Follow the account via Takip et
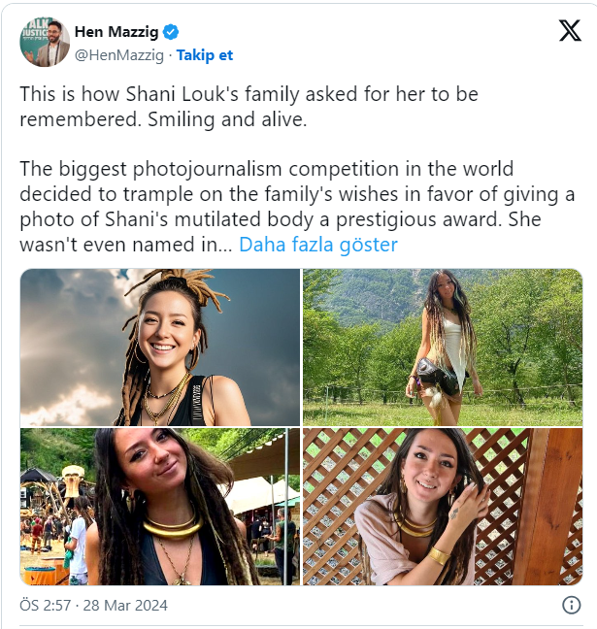The image size is (597, 629). pyautogui.click(x=204, y=55)
